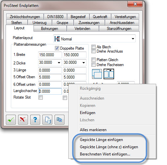
Task: Click the first 1.Breite input field
Action: coord(50,55)
